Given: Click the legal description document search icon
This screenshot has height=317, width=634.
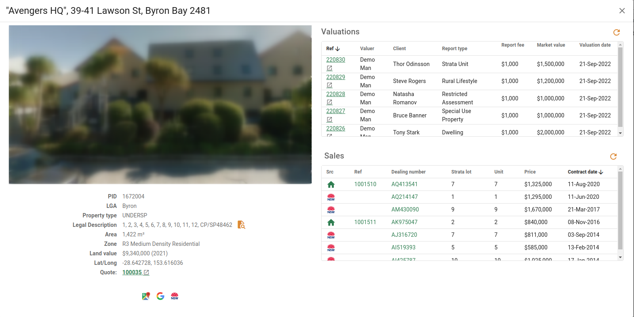Looking at the screenshot, I should click(241, 225).
